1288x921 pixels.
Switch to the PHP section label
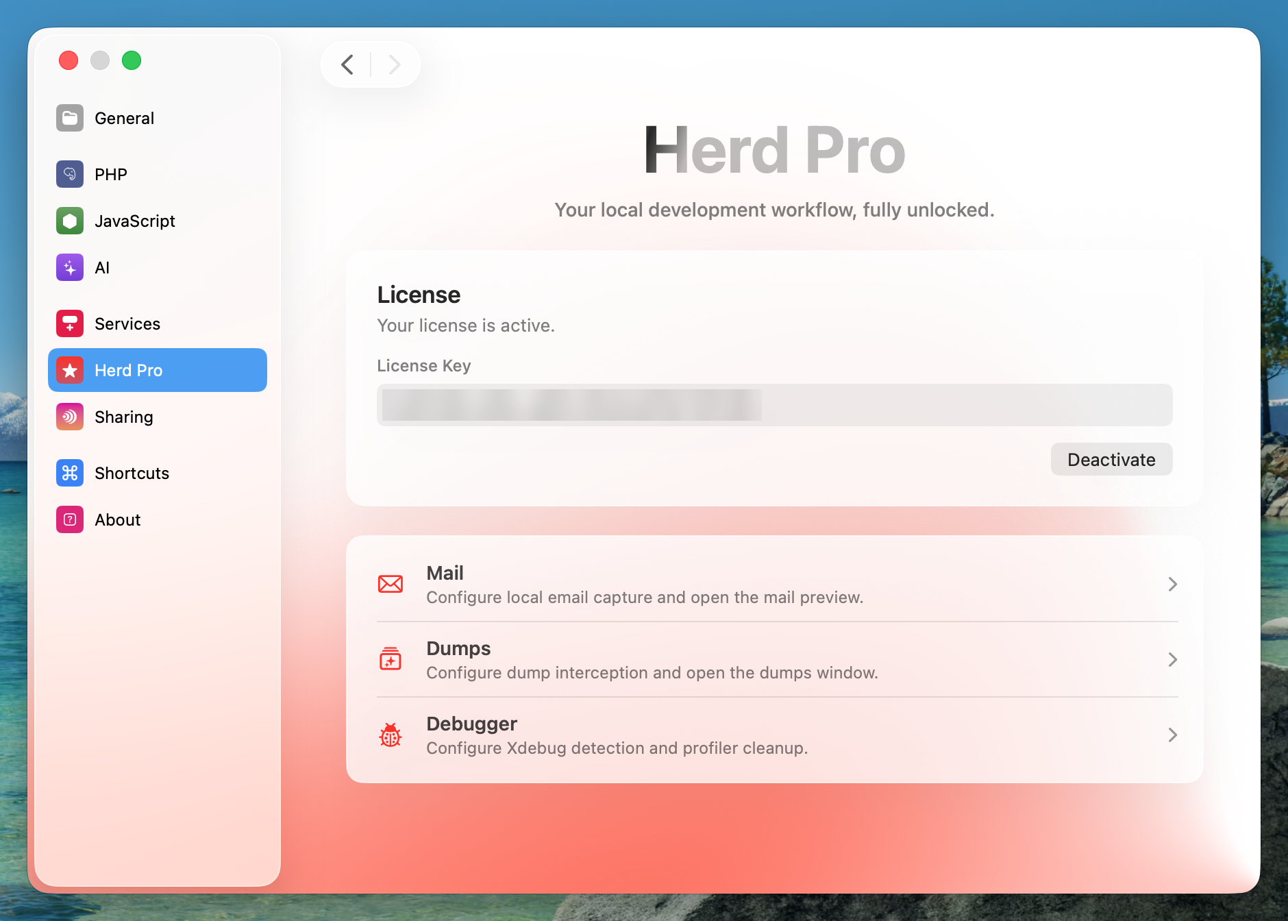click(111, 174)
